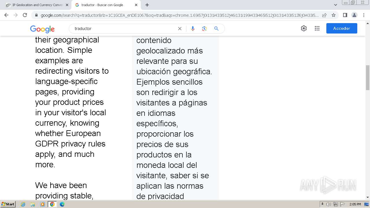Viewport: 370px width, 208px height.
Task: Go back to the previous page
Action: pyautogui.click(x=6, y=15)
